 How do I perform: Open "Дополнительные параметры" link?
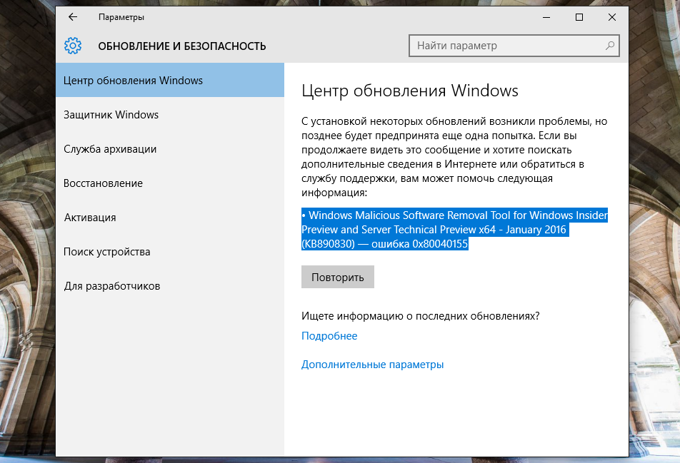click(372, 365)
